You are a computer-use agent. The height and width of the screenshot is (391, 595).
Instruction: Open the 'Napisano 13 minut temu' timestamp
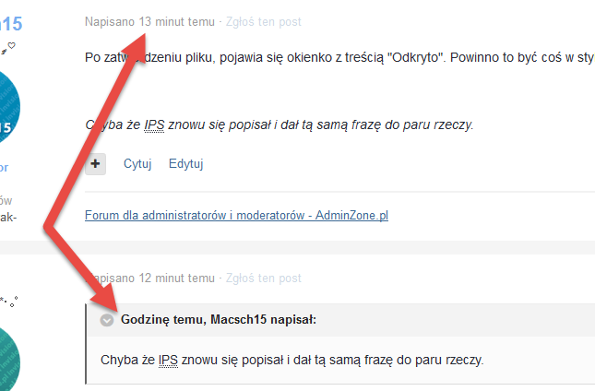[149, 22]
